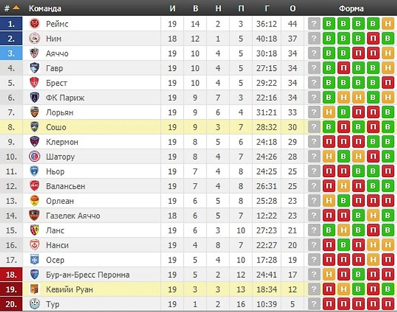Screen dimensions: 397x312
Task: Click the gray question-mark form box for Реймс
Action: (x=314, y=24)
